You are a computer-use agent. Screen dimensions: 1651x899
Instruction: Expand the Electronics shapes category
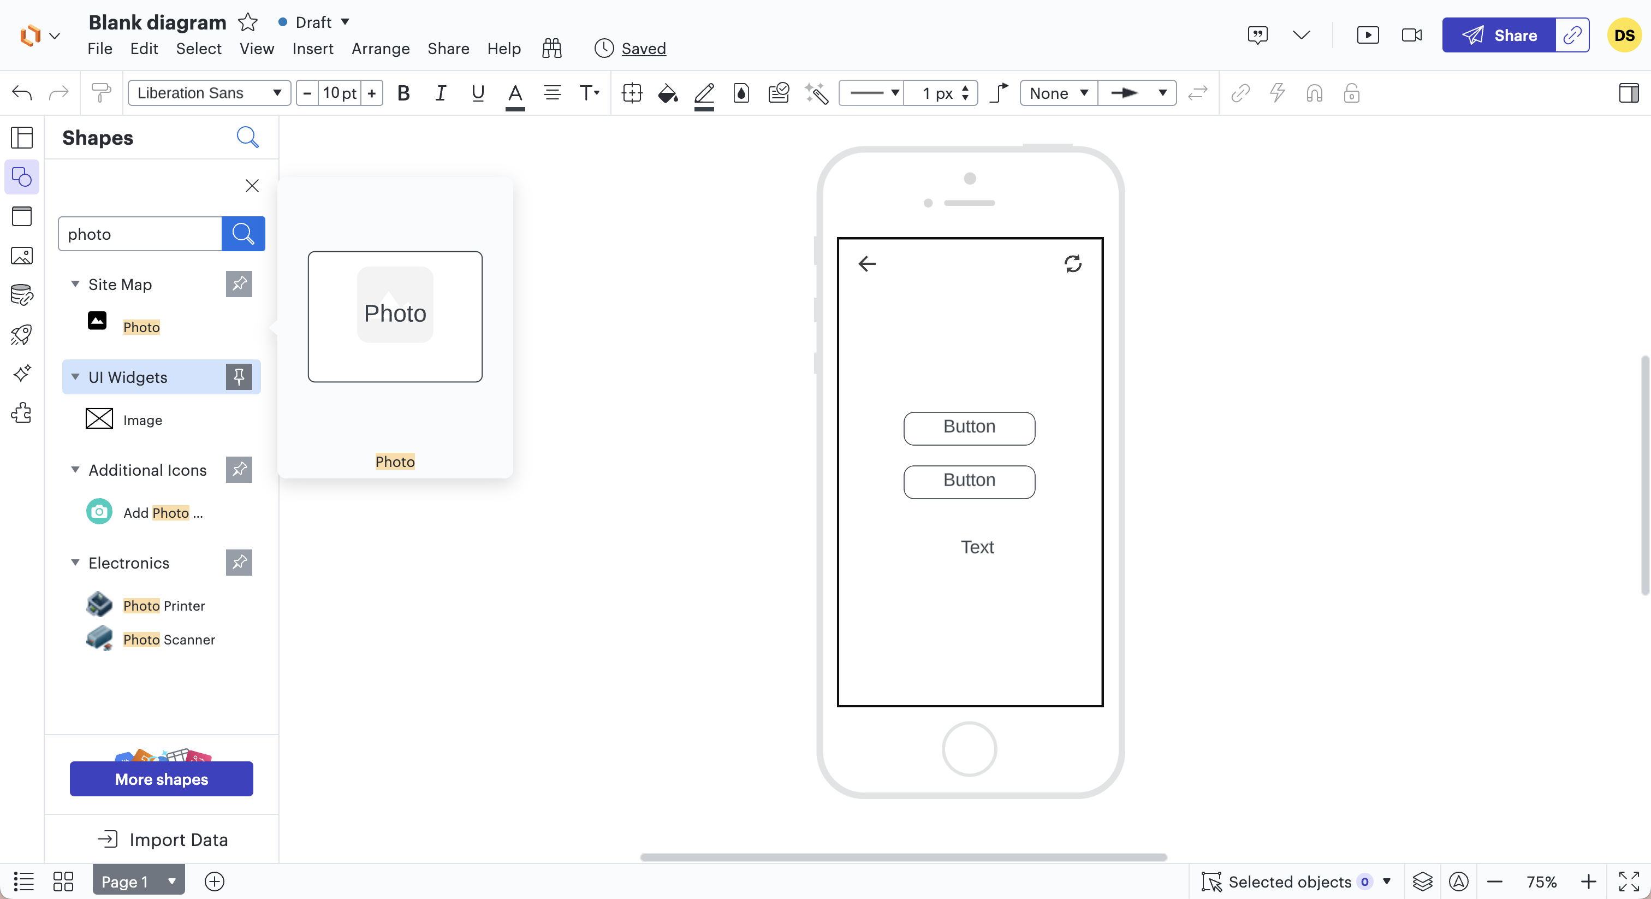pyautogui.click(x=75, y=563)
